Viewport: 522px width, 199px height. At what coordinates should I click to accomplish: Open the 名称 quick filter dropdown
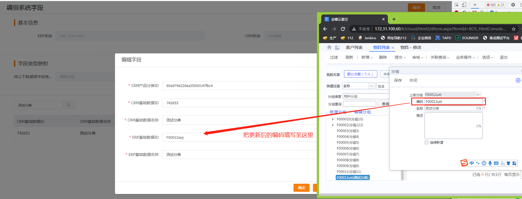tap(372, 86)
